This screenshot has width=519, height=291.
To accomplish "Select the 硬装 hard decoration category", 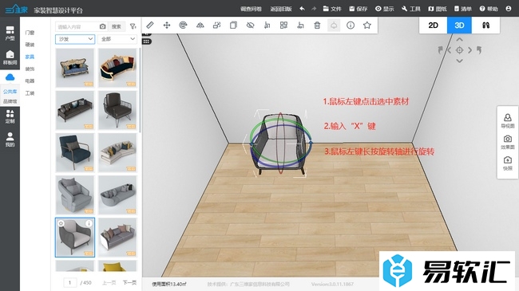I will click(30, 45).
